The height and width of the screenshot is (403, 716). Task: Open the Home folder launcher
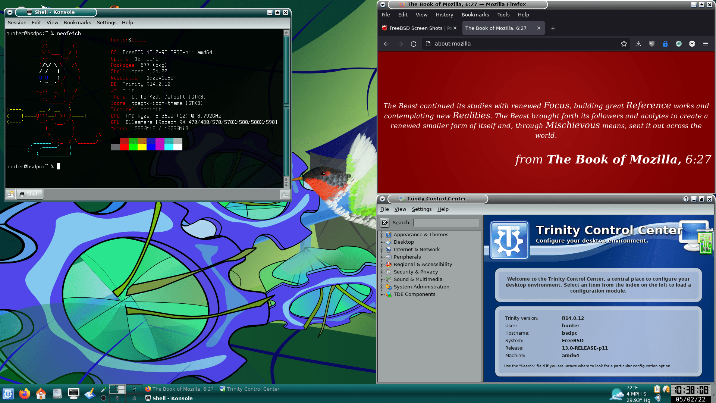click(x=41, y=394)
